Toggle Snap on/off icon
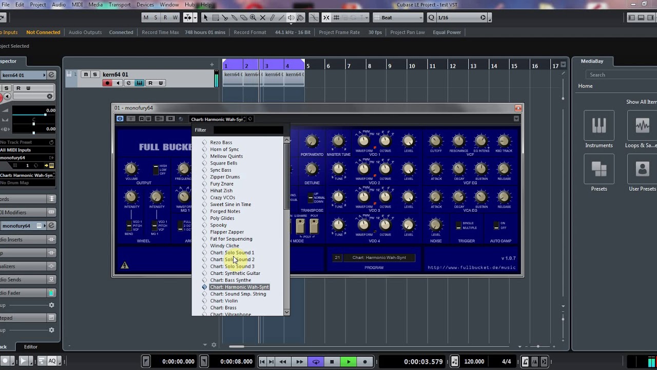 [326, 17]
